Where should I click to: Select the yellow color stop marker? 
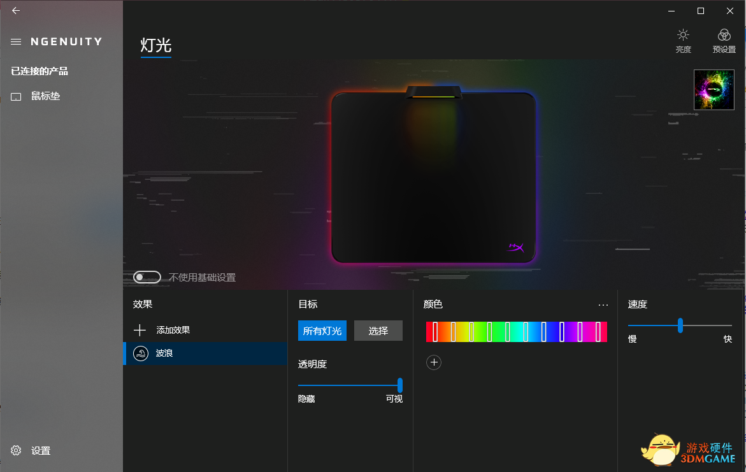[x=471, y=332]
